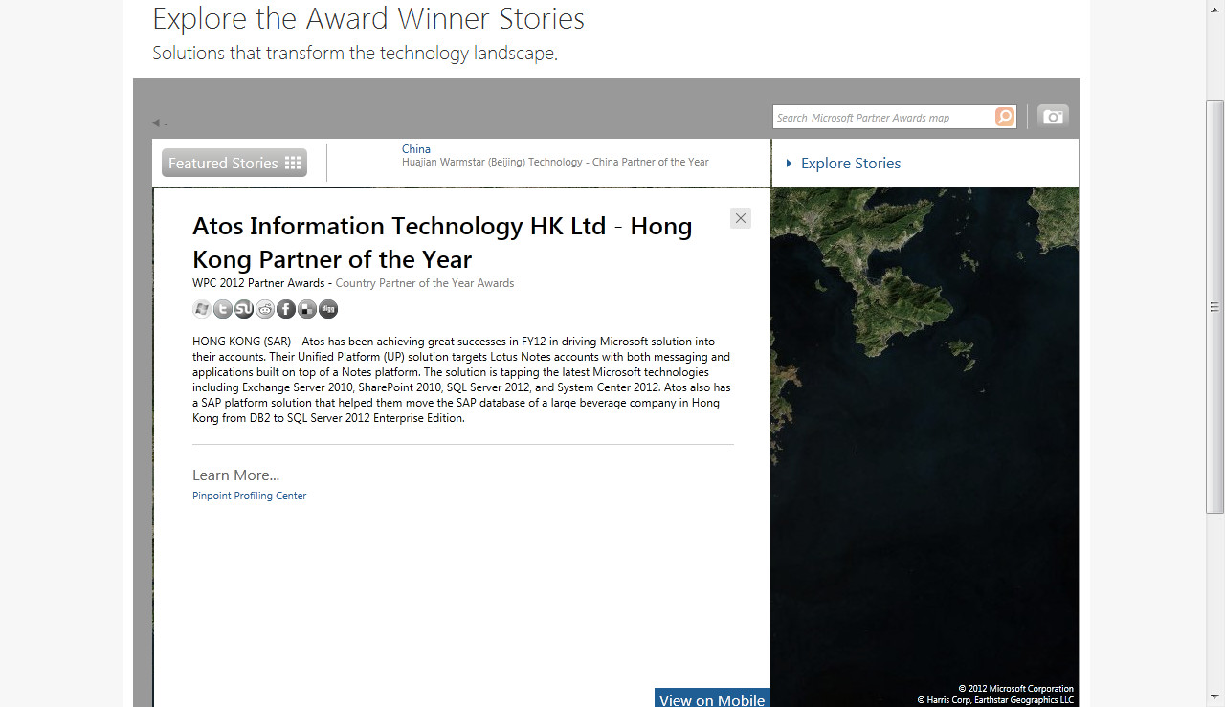Share story on Digg
The width and height of the screenshot is (1225, 707).
328,309
